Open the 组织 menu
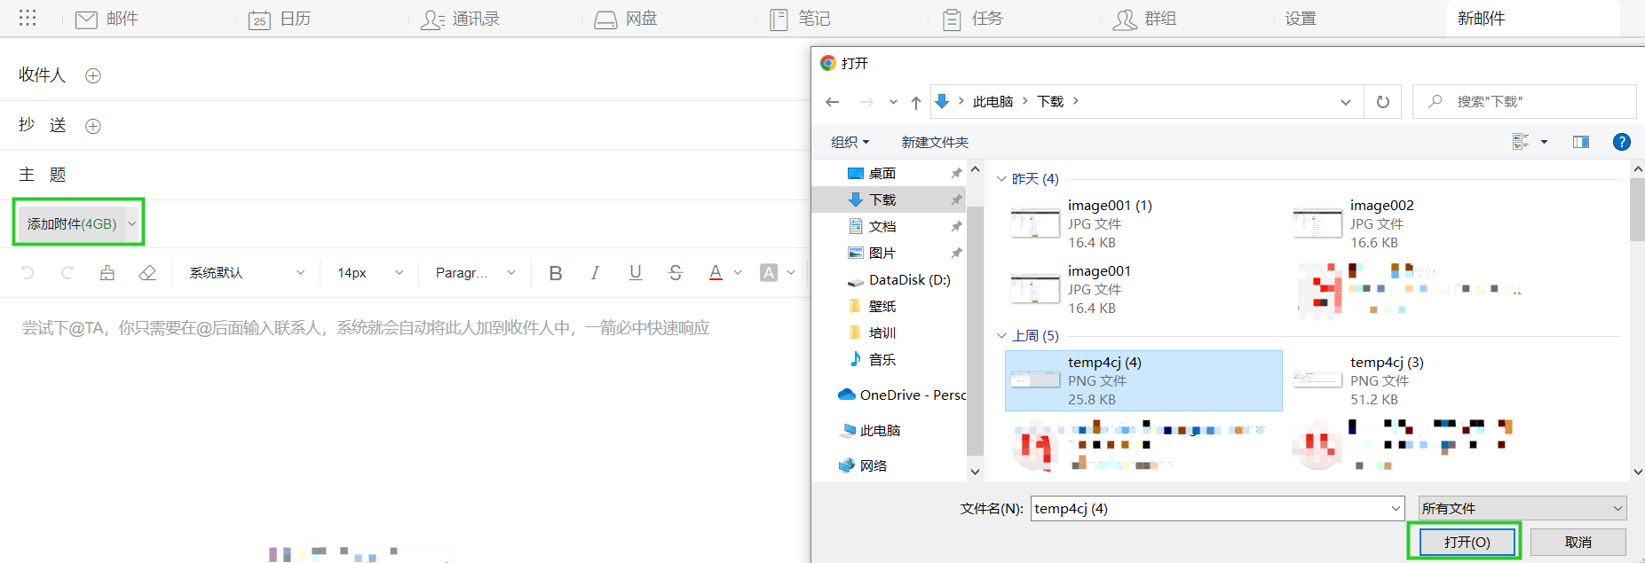 850,142
